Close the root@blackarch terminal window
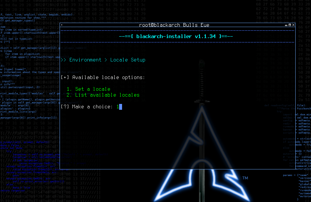 point(293,25)
